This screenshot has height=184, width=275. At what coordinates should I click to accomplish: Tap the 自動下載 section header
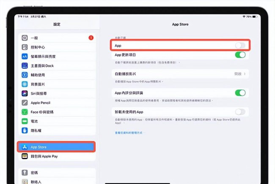click(x=120, y=38)
